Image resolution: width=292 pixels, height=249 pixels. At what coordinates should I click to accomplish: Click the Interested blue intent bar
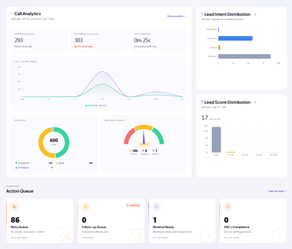235,38
